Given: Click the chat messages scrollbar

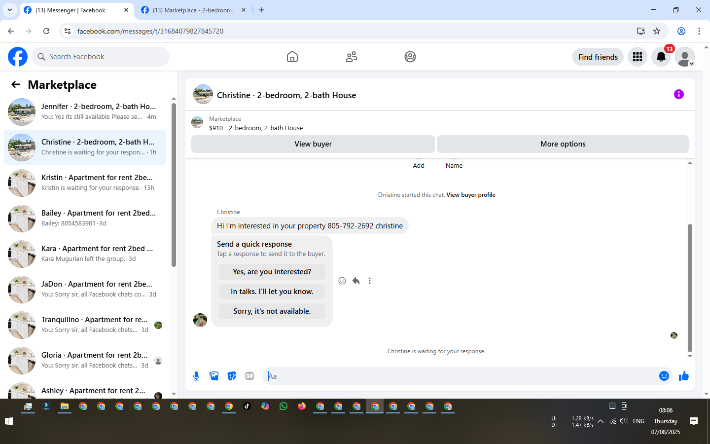Looking at the screenshot, I should click(690, 288).
